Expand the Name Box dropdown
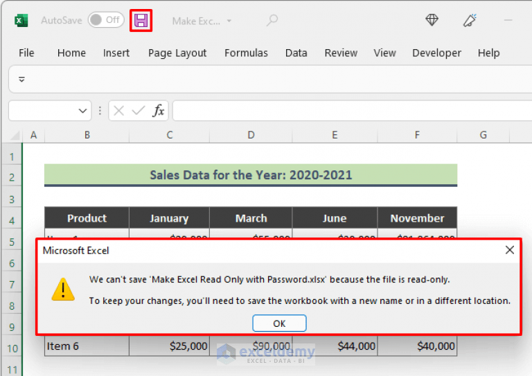Screen dimensions: 532x376 (x=82, y=111)
